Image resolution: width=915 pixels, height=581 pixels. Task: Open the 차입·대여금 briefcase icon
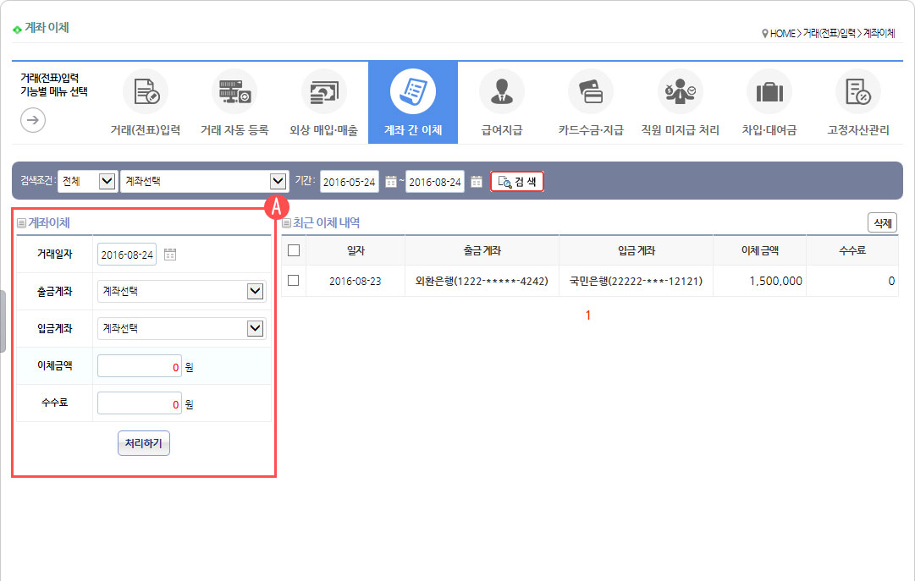769,91
